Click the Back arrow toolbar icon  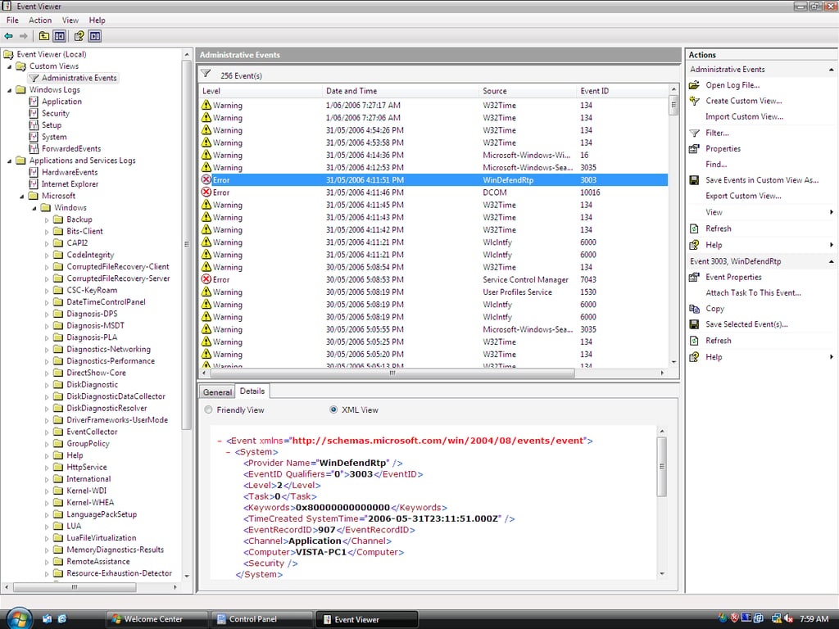tap(8, 36)
